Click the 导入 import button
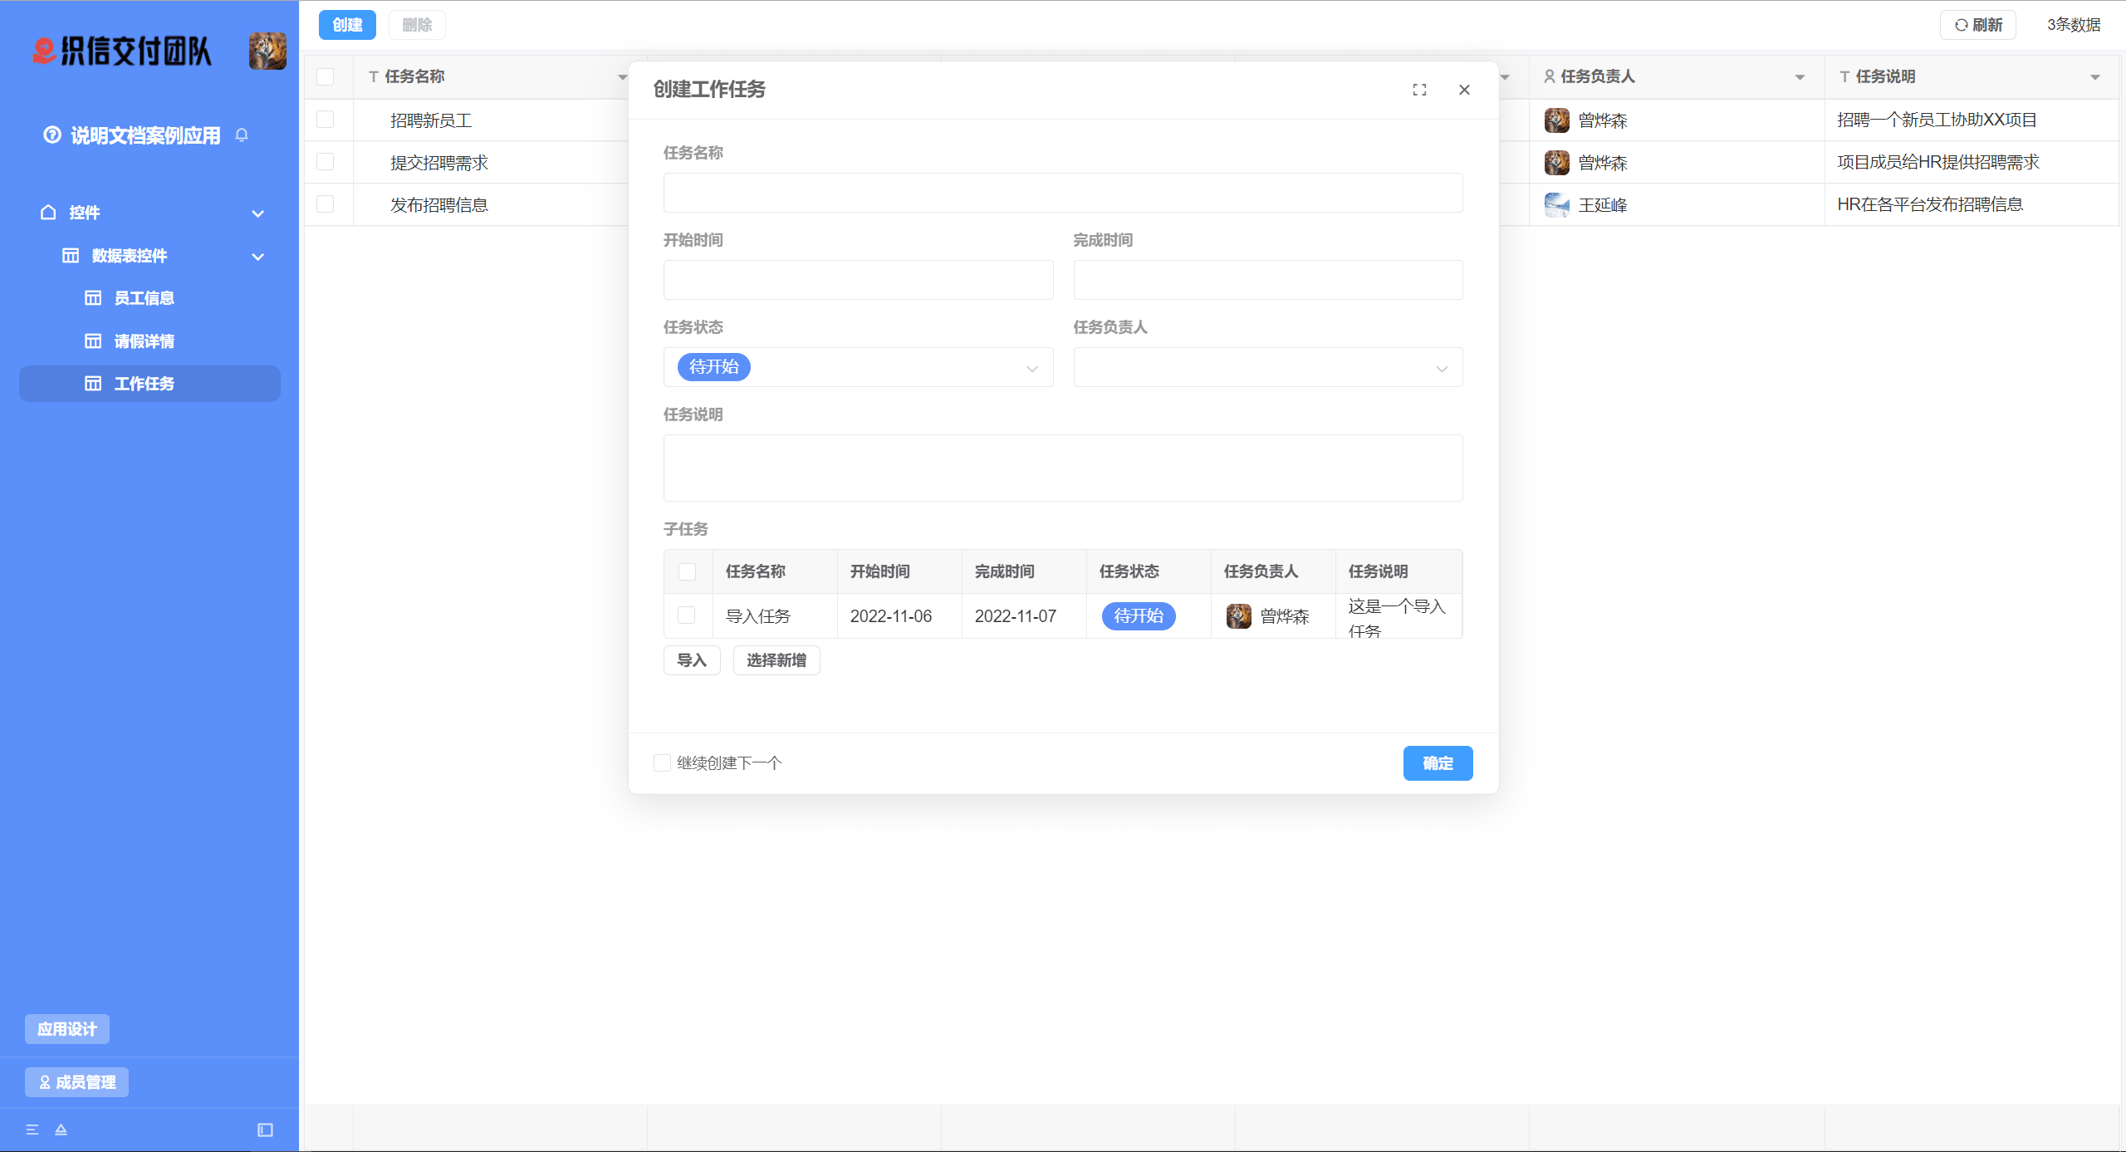Viewport: 2126px width, 1152px height. click(x=691, y=659)
